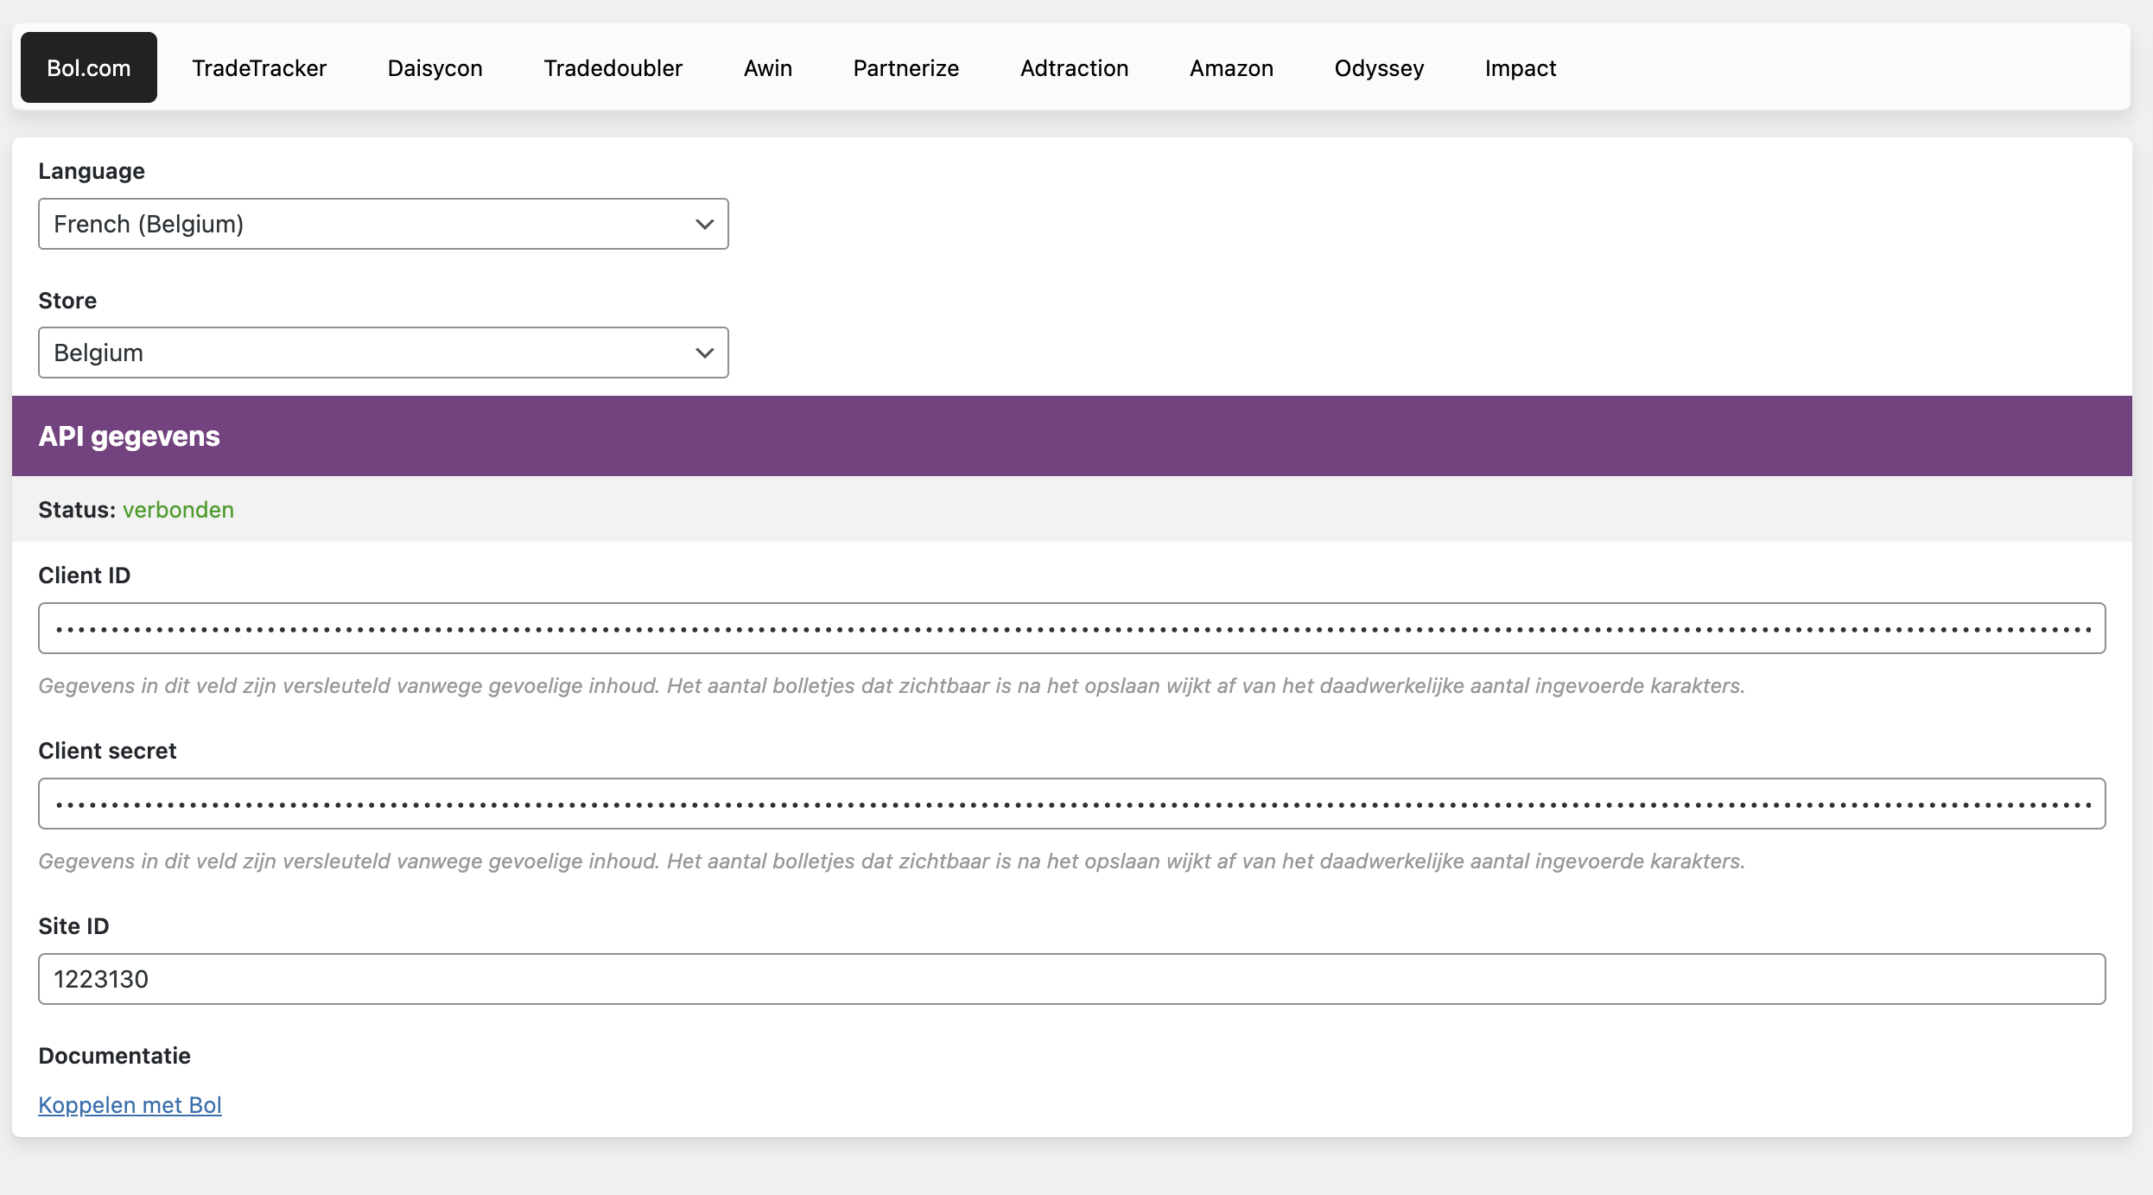The image size is (2153, 1195).
Task: Open the Koppelen met Bol documentation link
Action: pos(130,1105)
